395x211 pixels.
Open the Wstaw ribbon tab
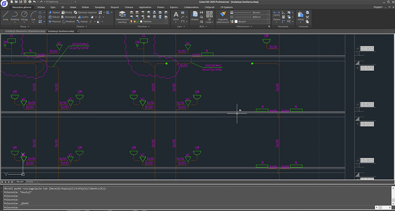[41, 7]
